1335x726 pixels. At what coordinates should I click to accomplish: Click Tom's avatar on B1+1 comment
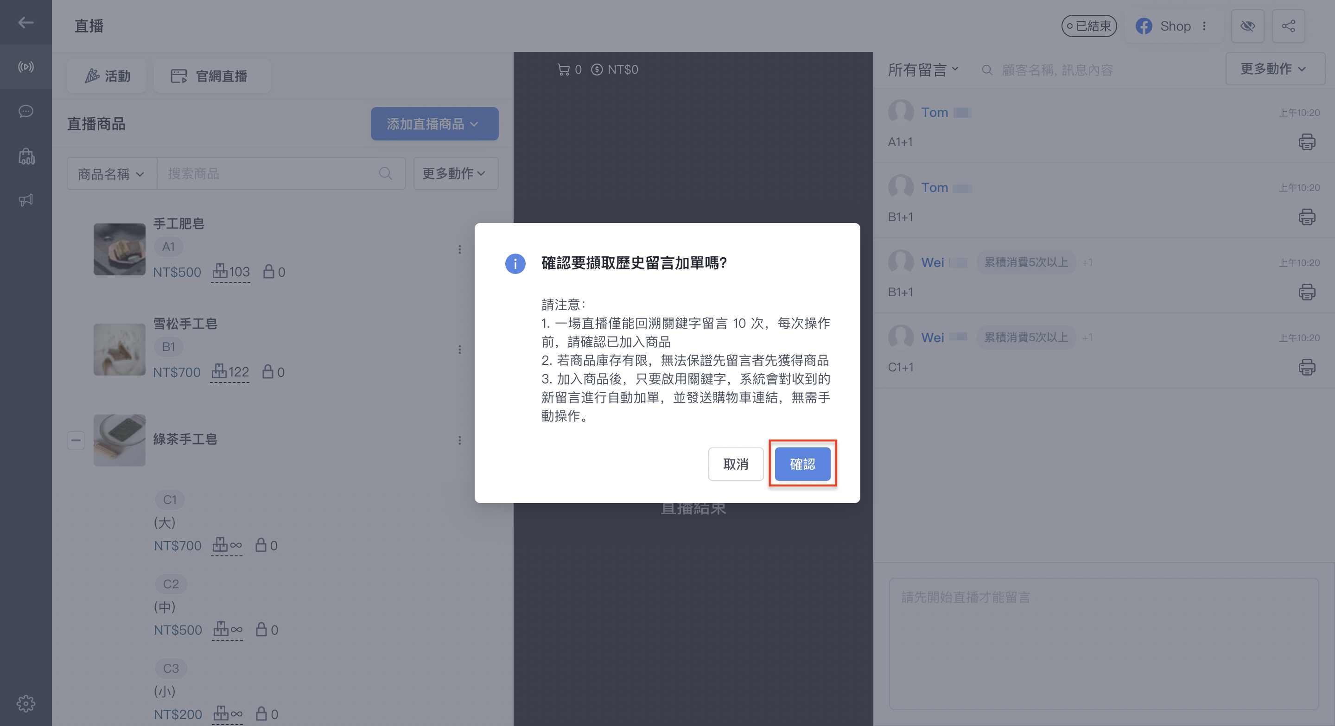click(x=901, y=187)
